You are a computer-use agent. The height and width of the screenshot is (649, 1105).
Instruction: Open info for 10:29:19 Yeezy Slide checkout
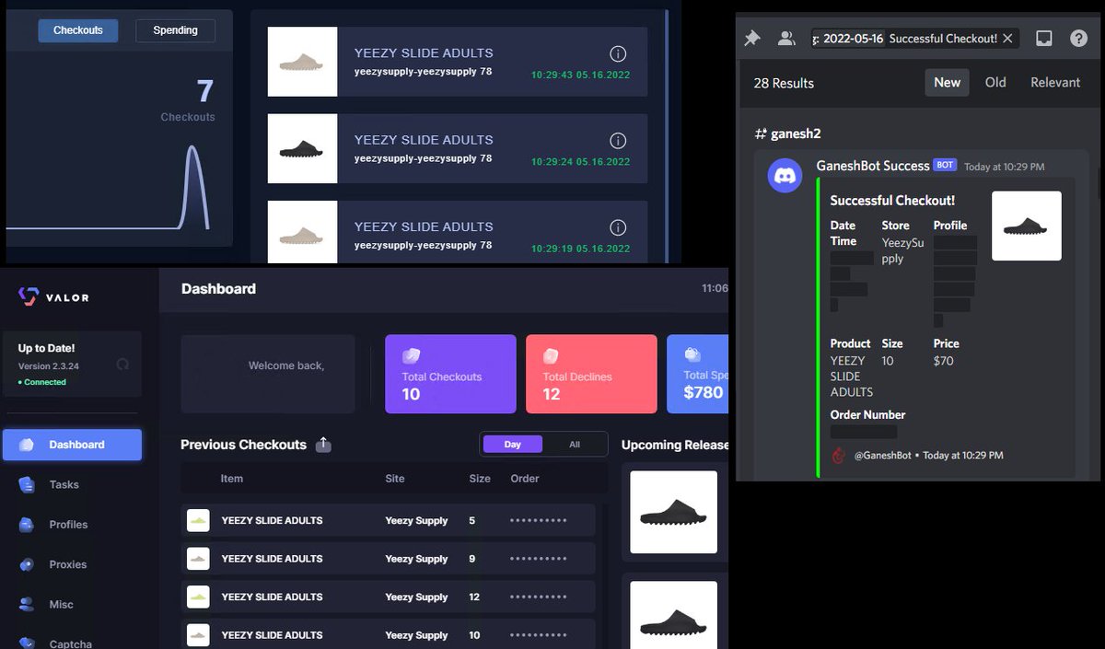tap(618, 226)
